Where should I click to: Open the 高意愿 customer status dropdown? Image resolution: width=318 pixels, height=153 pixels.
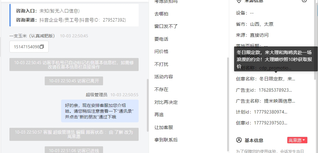click(x=297, y=140)
